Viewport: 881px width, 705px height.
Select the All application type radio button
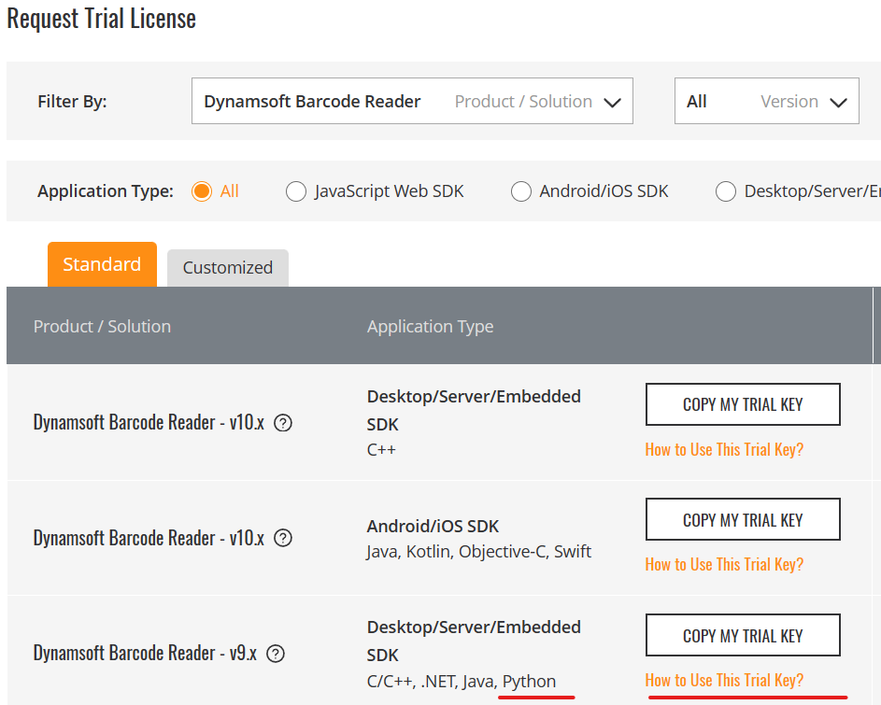click(x=202, y=191)
